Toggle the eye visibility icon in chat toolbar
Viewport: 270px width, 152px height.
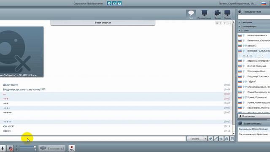click(x=221, y=139)
